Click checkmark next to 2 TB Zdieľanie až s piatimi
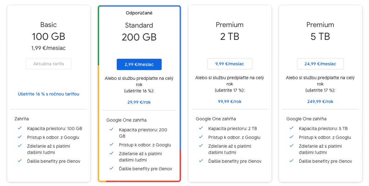The height and width of the screenshot is (186, 369). [x=201, y=146]
